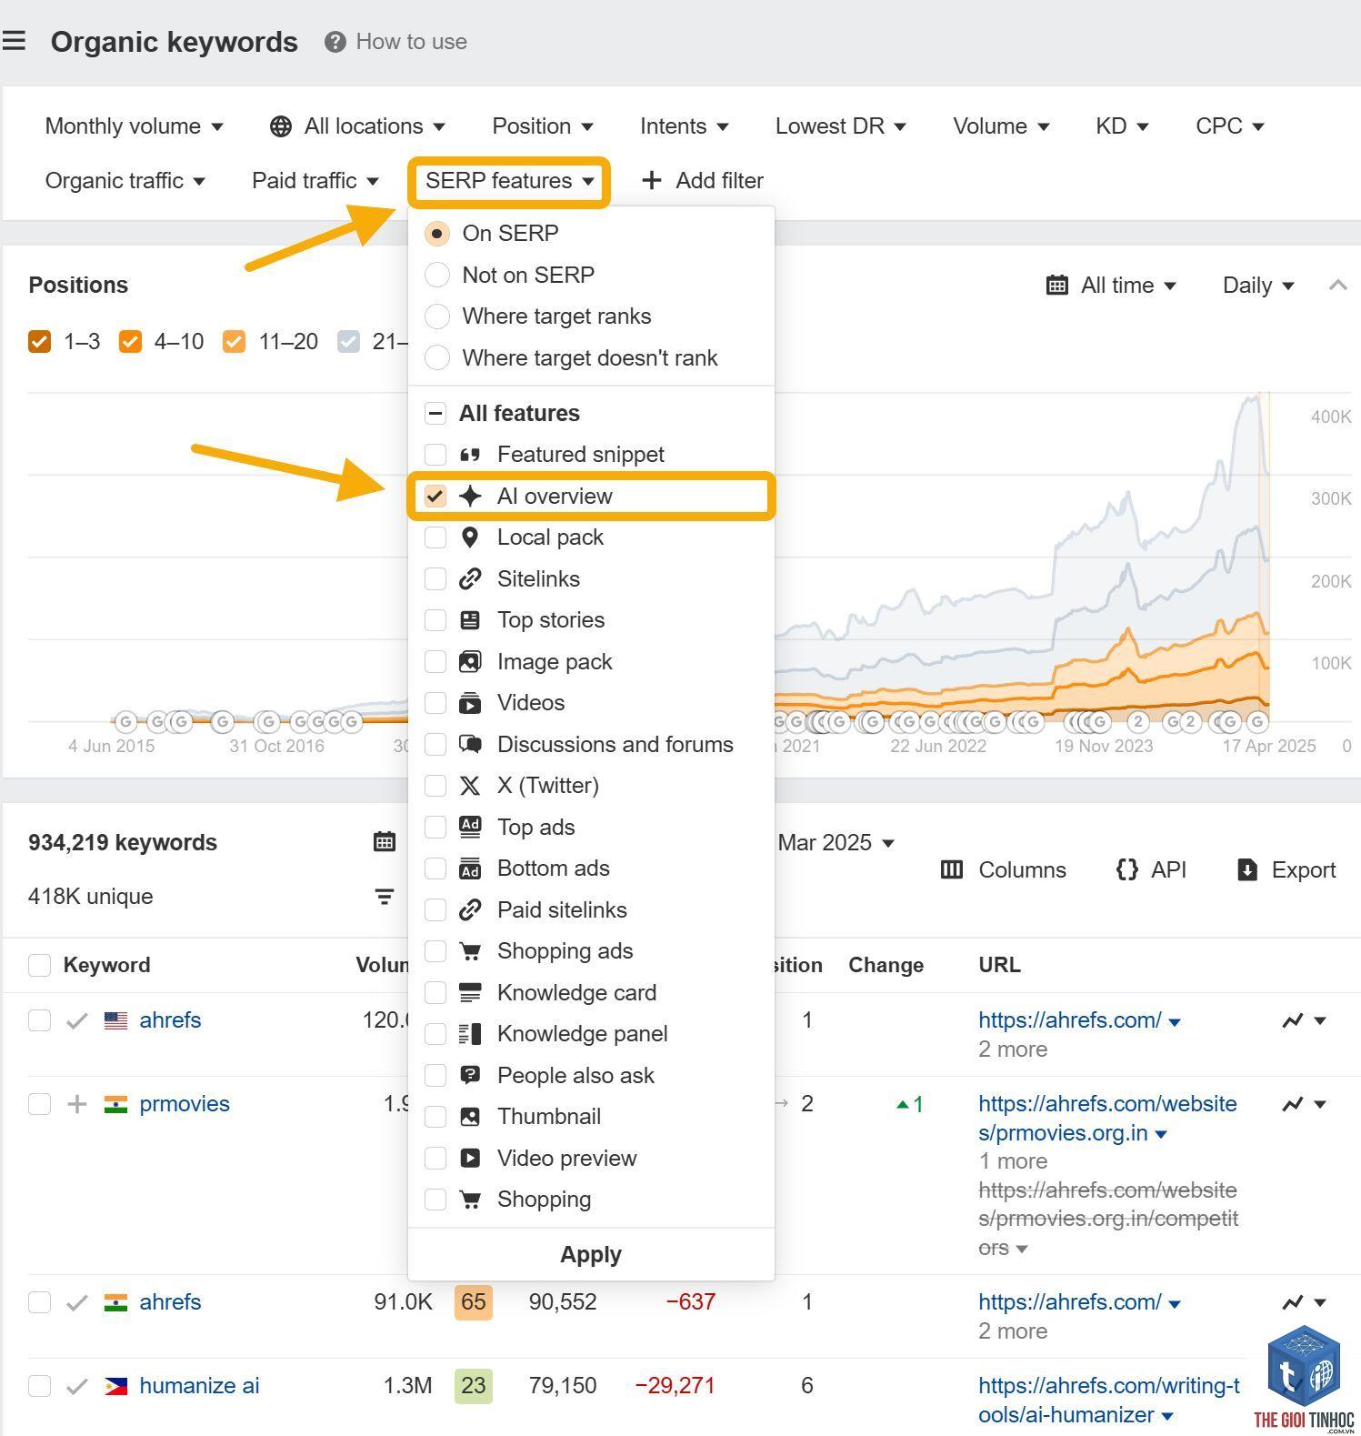The width and height of the screenshot is (1361, 1436).
Task: Check the Paid sitelinks option
Action: click(435, 910)
